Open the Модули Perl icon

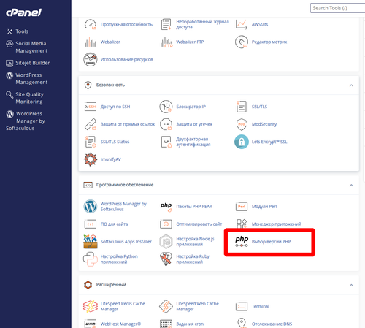pos(242,207)
